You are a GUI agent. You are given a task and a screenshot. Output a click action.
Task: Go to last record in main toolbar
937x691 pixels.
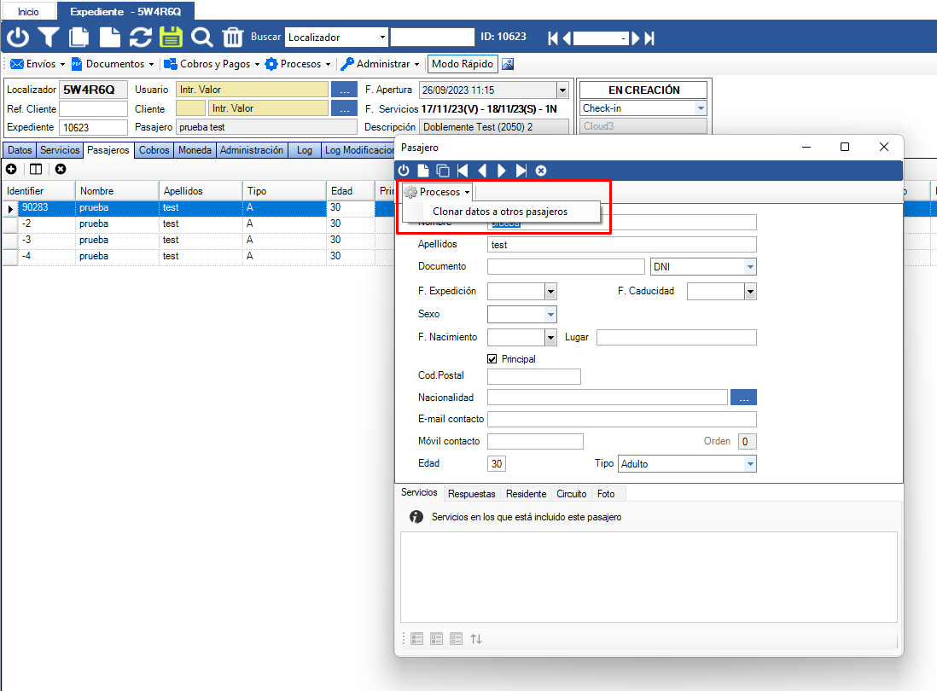coord(649,38)
